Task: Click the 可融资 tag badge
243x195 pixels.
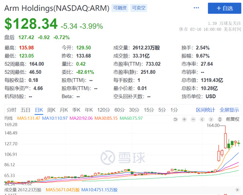Action: click(120, 8)
